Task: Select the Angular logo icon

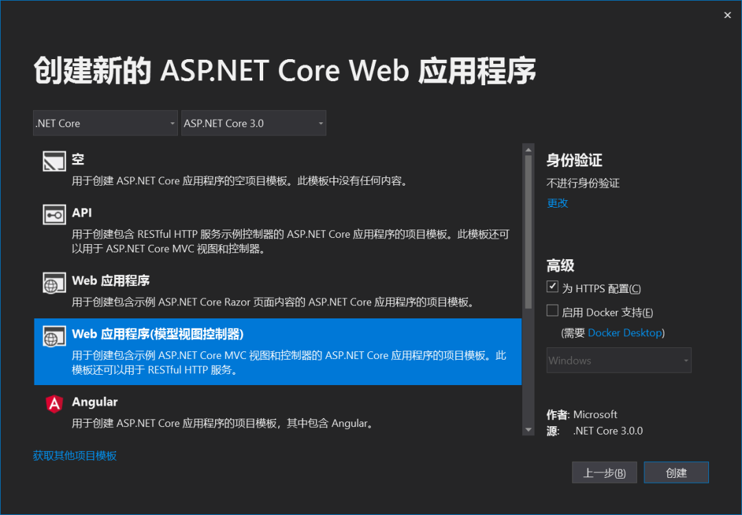Action: [x=54, y=404]
